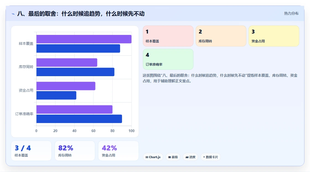310x172 pixels.
Task: Click the purple 样本覆盖 bar in chart
Action: coord(84,39)
